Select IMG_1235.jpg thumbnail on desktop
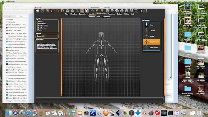 pyautogui.click(x=201, y=62)
